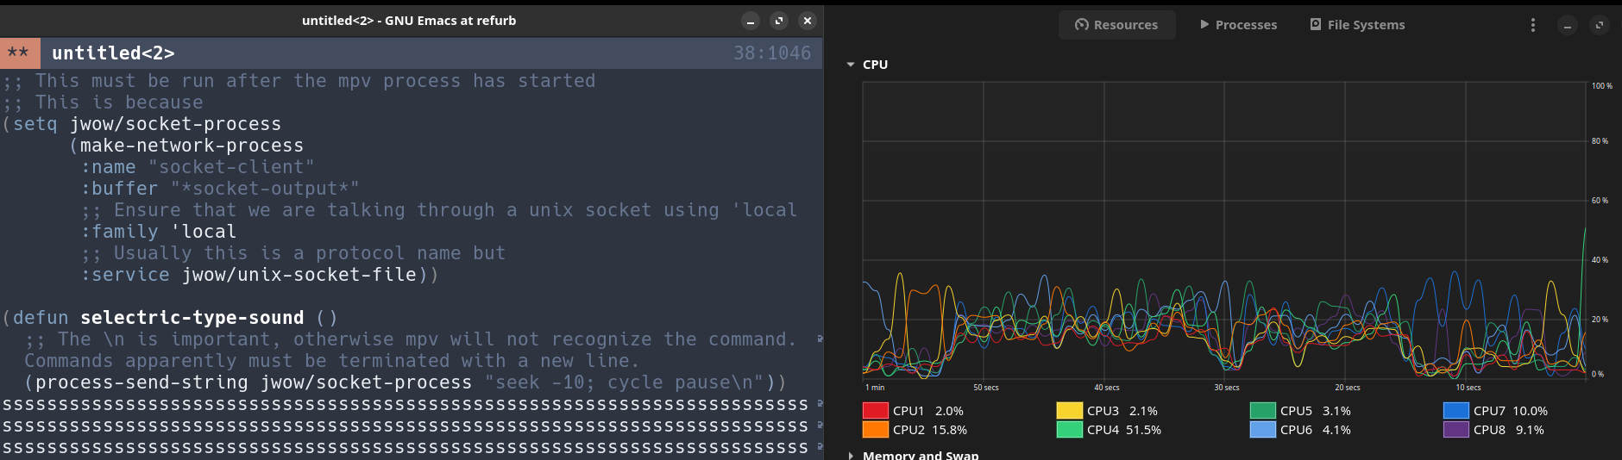Select the CPU7 blue color swatch
This screenshot has width=1622, height=460.
tap(1455, 411)
